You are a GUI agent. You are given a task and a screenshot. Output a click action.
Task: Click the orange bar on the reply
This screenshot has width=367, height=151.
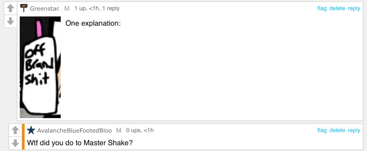click(23, 137)
